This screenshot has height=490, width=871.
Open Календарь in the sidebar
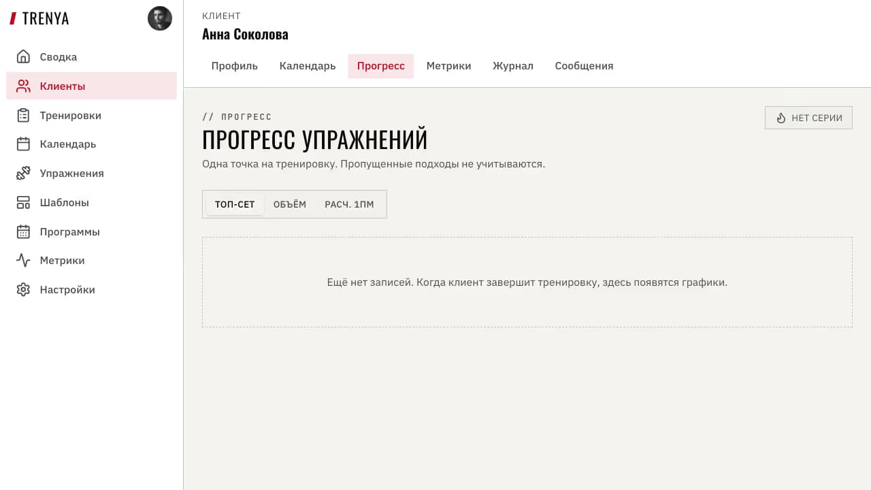(x=91, y=144)
